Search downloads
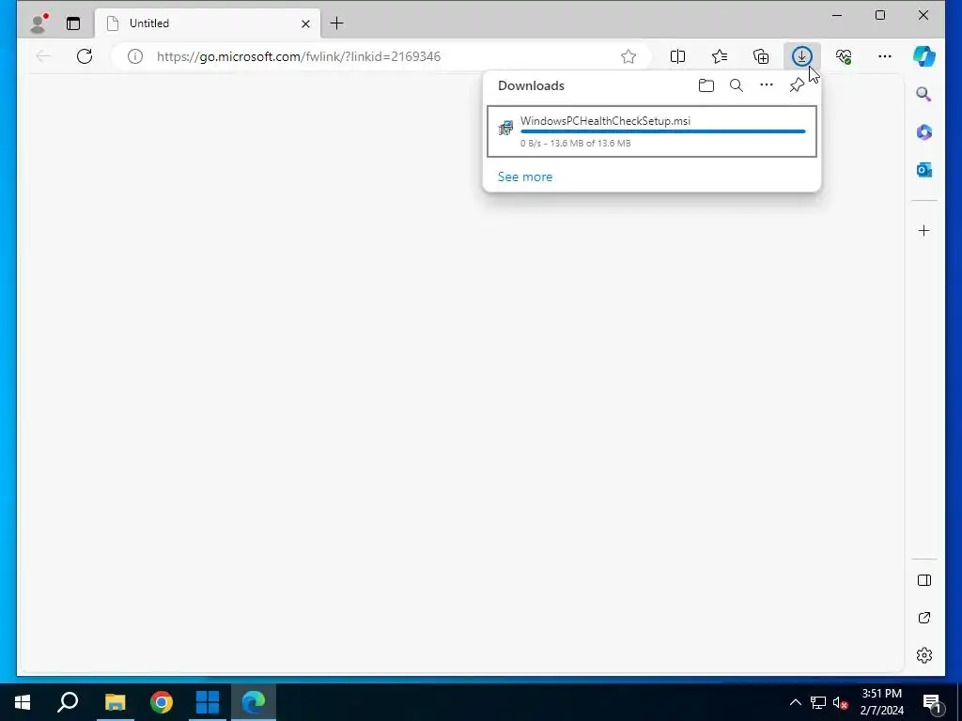Image resolution: width=962 pixels, height=721 pixels. tap(737, 85)
